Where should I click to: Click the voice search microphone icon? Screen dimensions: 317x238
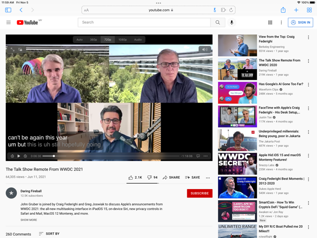click(232, 22)
